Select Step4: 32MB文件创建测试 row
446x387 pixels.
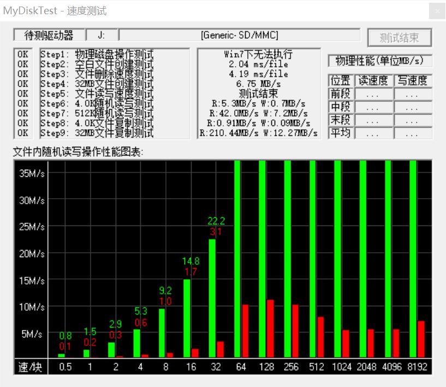coord(97,84)
